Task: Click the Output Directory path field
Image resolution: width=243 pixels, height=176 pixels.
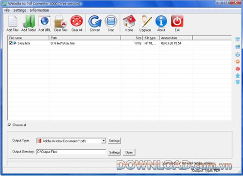Action: pos(71,152)
